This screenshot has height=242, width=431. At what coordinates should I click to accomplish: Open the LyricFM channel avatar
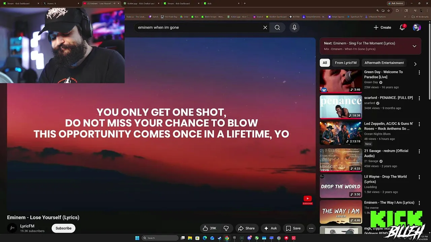click(x=12, y=228)
